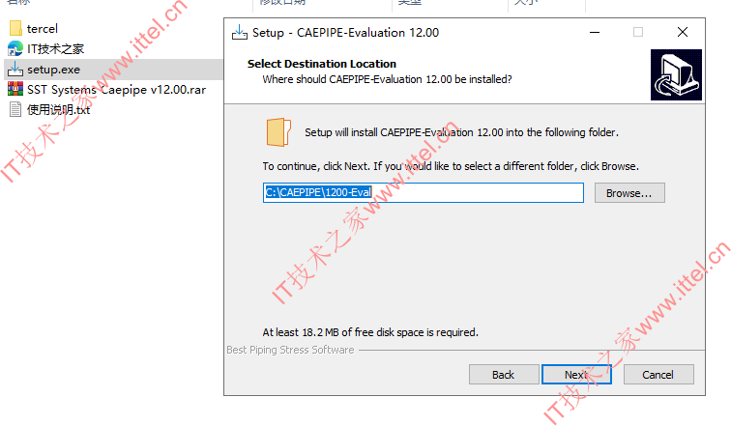Image resolution: width=731 pixels, height=426 pixels.
Task: Click the computer disc wizard image
Action: click(x=676, y=75)
